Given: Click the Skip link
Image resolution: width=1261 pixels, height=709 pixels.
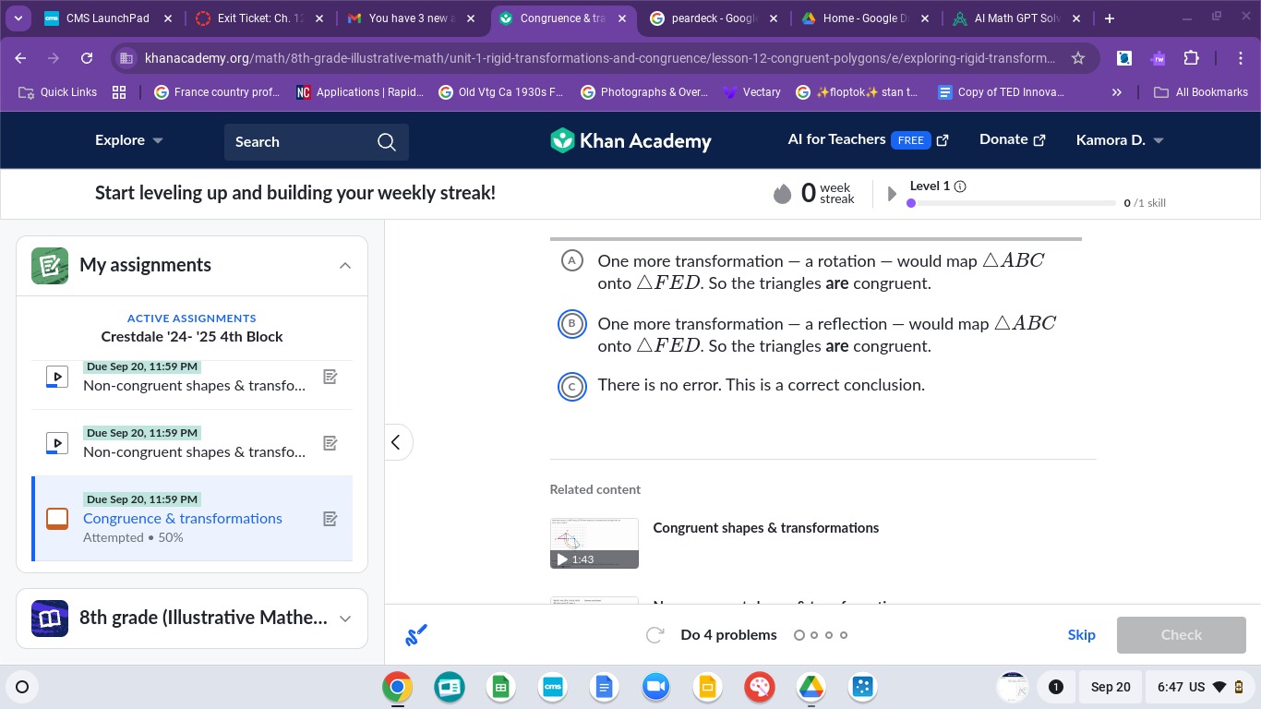Looking at the screenshot, I should tap(1081, 635).
